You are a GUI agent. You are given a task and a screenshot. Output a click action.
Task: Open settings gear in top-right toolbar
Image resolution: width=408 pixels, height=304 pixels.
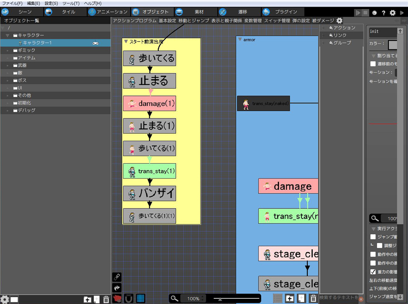(x=393, y=13)
